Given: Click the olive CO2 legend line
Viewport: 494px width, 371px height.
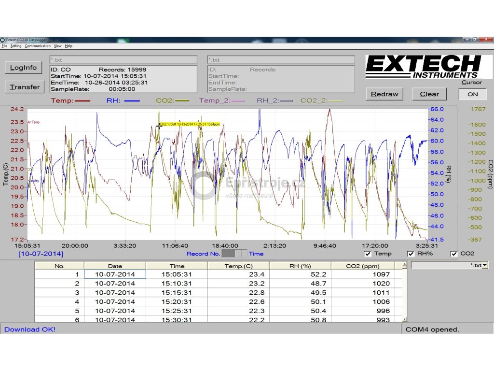Looking at the screenshot, I should click(x=182, y=101).
